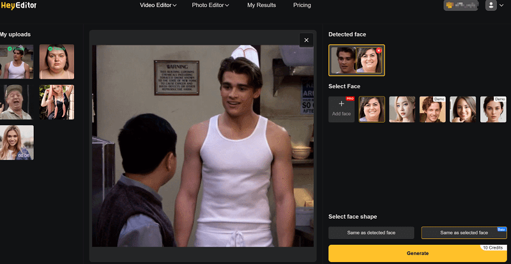
Task: Select Same as selected face shape
Action: (x=464, y=233)
